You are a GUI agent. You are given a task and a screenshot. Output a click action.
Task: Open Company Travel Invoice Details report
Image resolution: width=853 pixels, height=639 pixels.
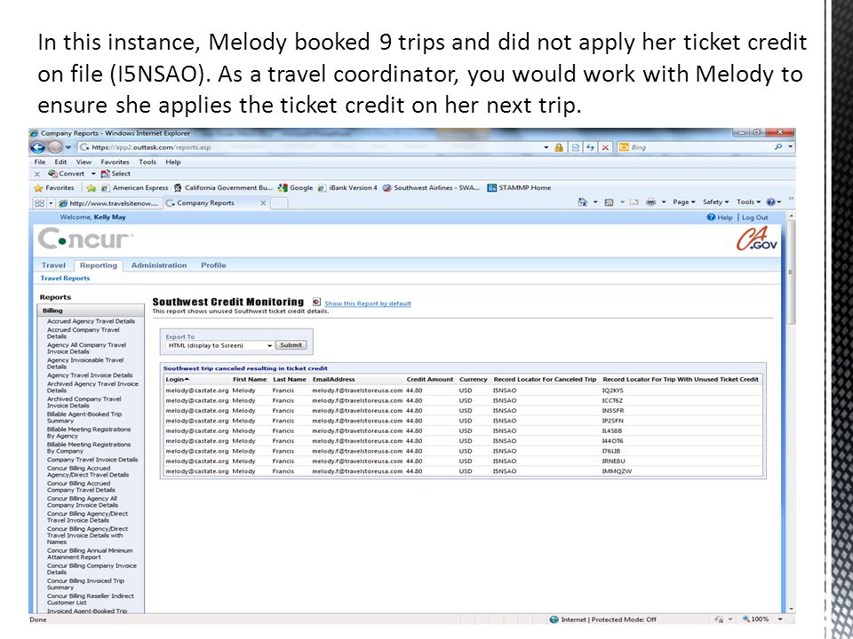[x=92, y=460]
